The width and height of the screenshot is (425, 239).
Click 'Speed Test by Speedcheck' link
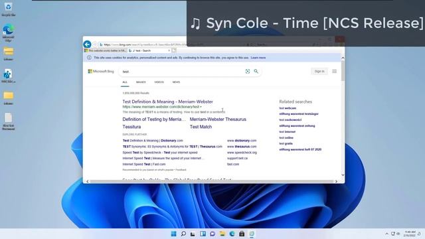160,153
